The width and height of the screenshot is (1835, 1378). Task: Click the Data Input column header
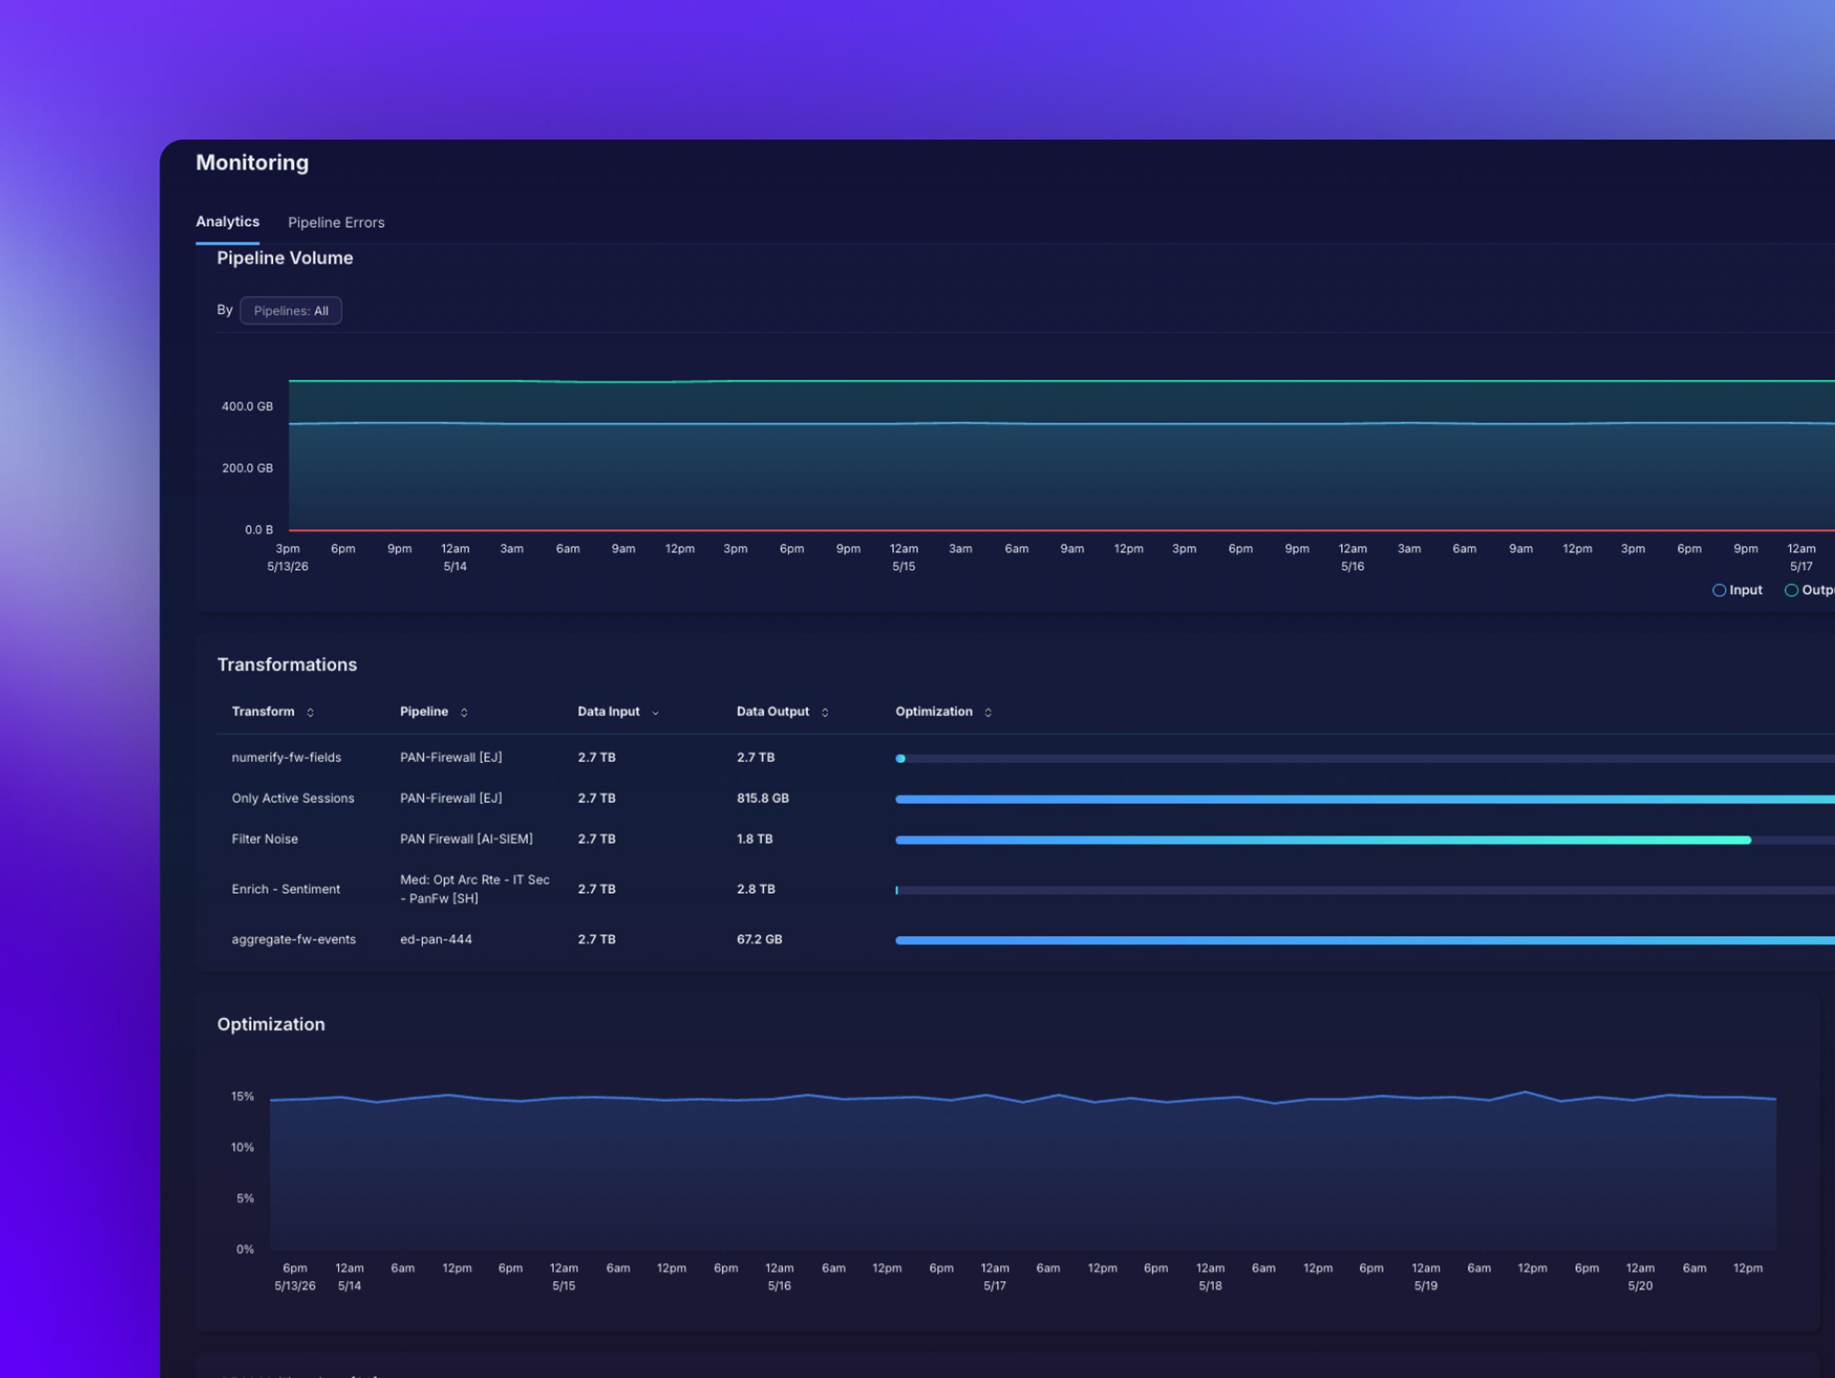[x=608, y=712]
